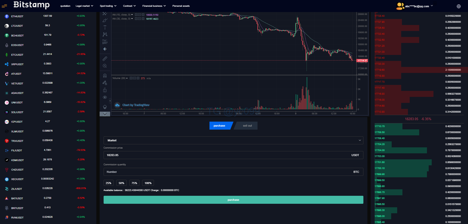Switch to the sell out tab
Image resolution: width=468 pixels, height=224 pixels.
click(247, 126)
